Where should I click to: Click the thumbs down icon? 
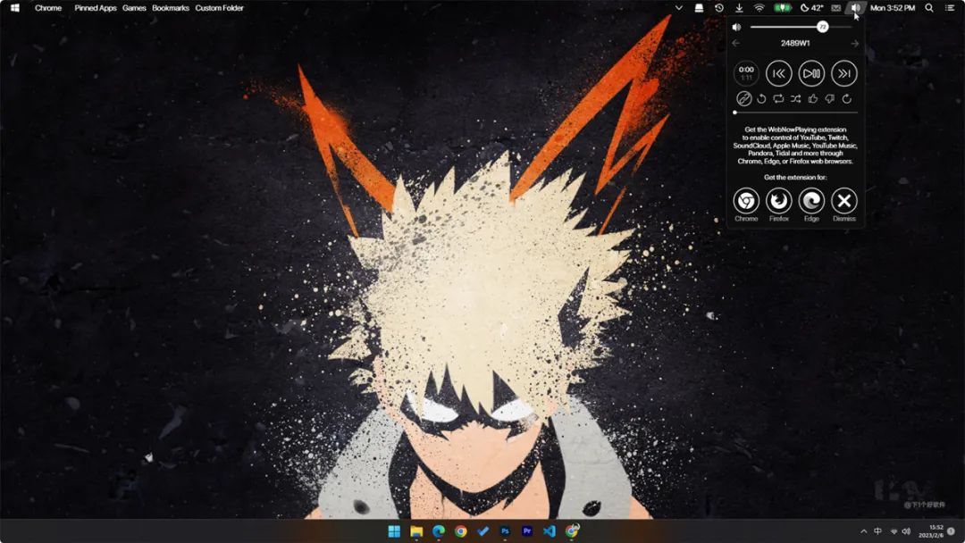[829, 99]
